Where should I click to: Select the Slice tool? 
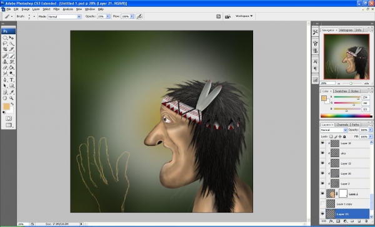(x=11, y=49)
